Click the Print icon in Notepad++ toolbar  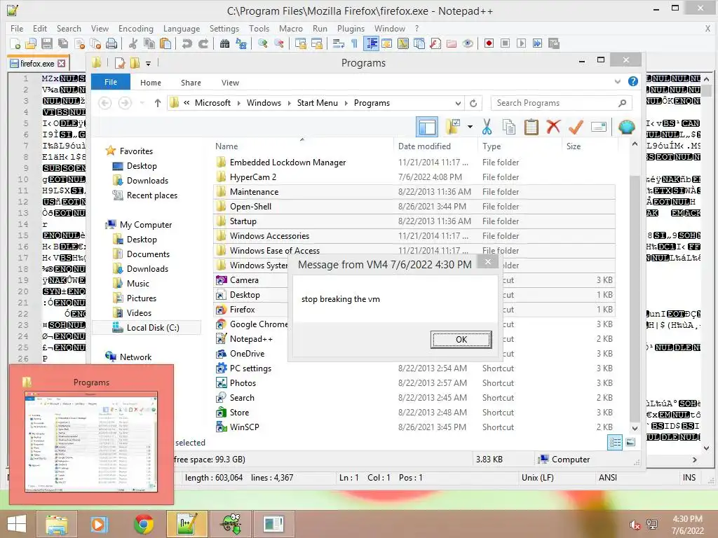click(x=111, y=43)
